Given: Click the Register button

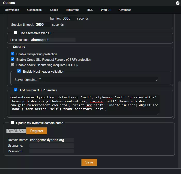Looking at the screenshot, I should pyautogui.click(x=37, y=131).
